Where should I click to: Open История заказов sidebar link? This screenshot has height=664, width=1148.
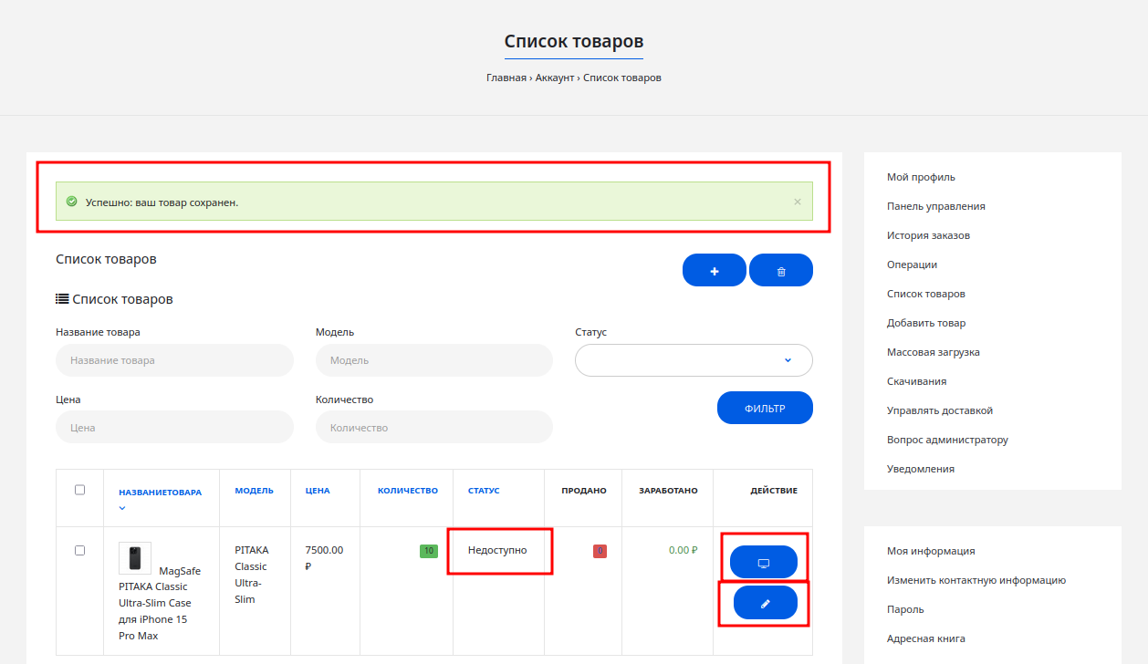928,235
